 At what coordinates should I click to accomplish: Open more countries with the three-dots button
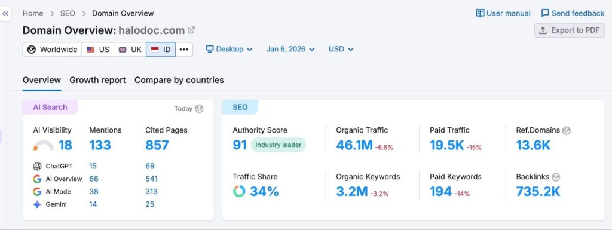184,50
